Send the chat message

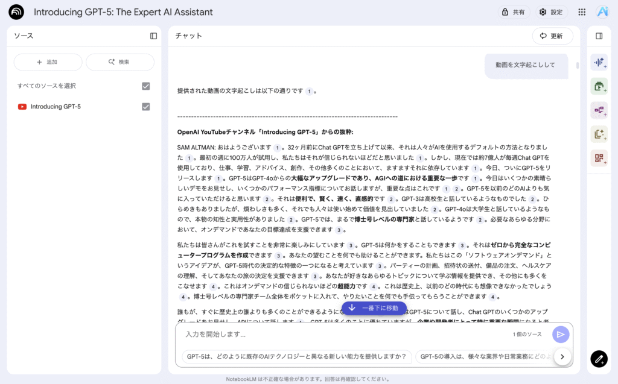pyautogui.click(x=561, y=335)
